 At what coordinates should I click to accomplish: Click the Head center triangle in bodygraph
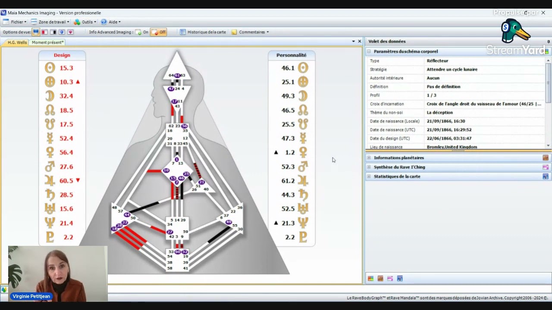coord(177,65)
